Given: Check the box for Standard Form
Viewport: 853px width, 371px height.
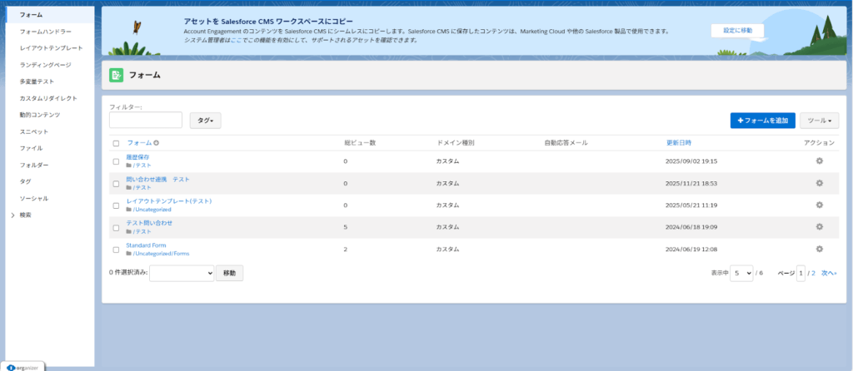Looking at the screenshot, I should [116, 250].
